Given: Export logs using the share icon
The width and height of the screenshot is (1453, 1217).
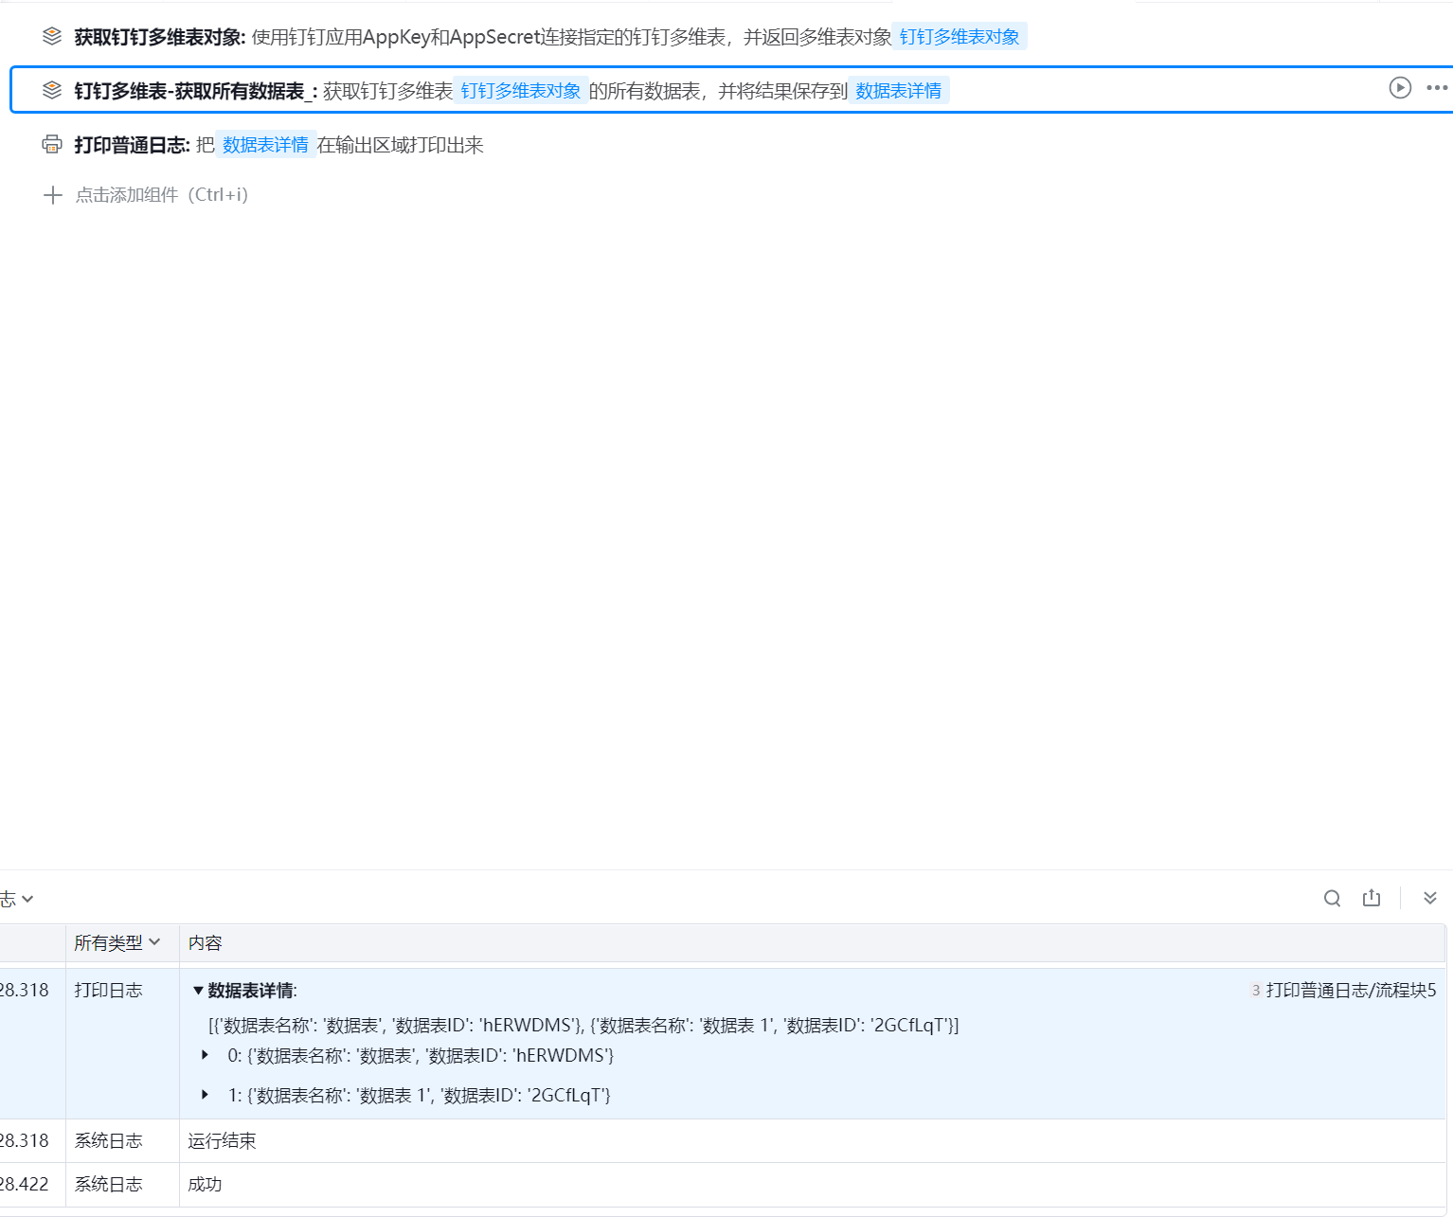Looking at the screenshot, I should click(x=1372, y=899).
